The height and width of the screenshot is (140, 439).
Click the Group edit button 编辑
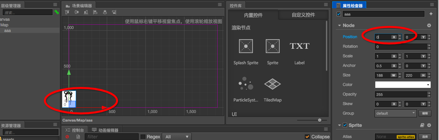[x=425, y=113]
